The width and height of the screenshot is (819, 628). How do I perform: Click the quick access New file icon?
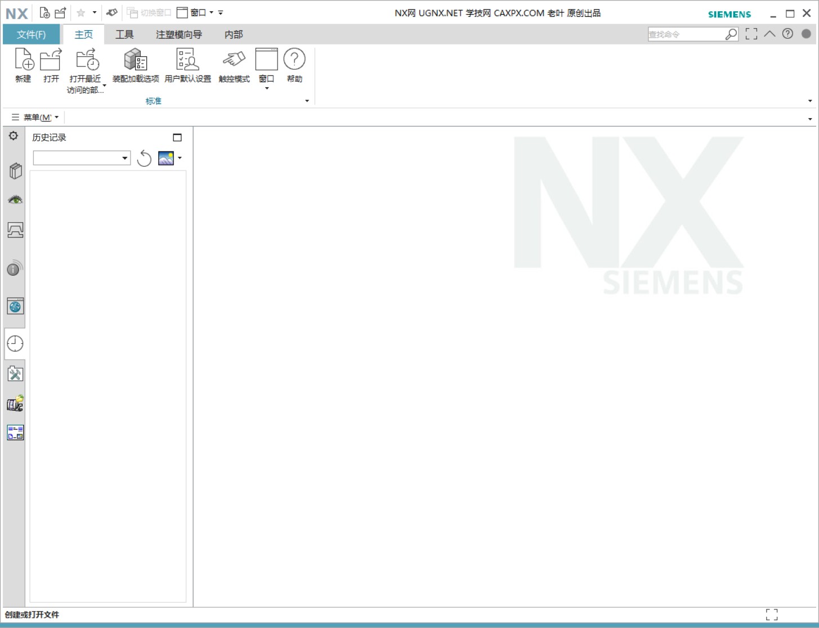(45, 12)
